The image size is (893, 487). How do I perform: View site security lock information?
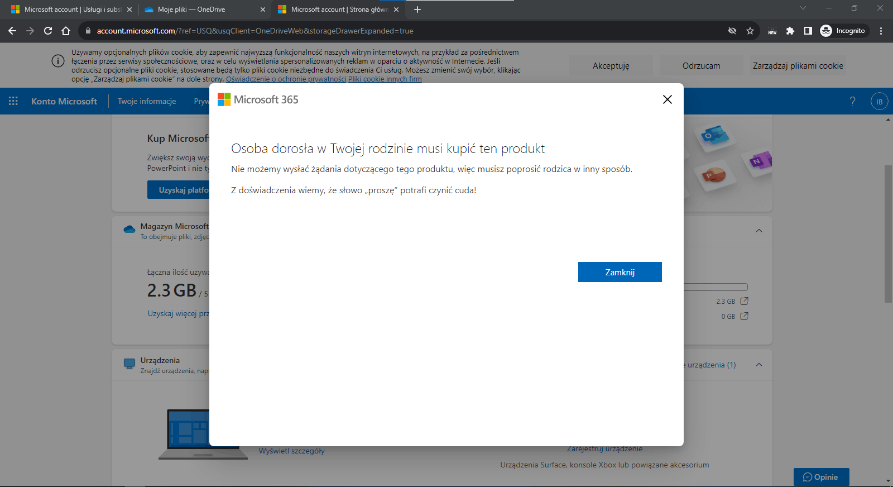88,31
